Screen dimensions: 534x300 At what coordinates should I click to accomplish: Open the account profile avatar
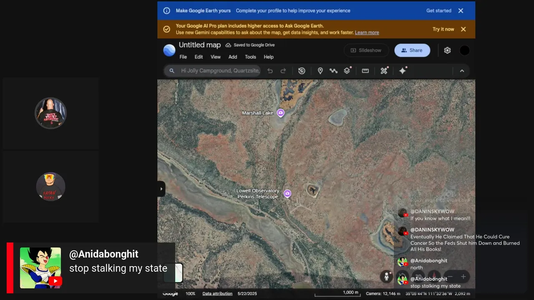click(464, 50)
